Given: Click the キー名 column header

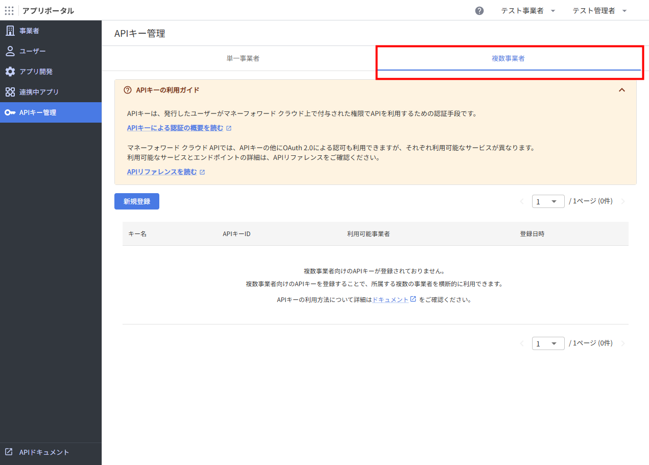Looking at the screenshot, I should pos(137,234).
